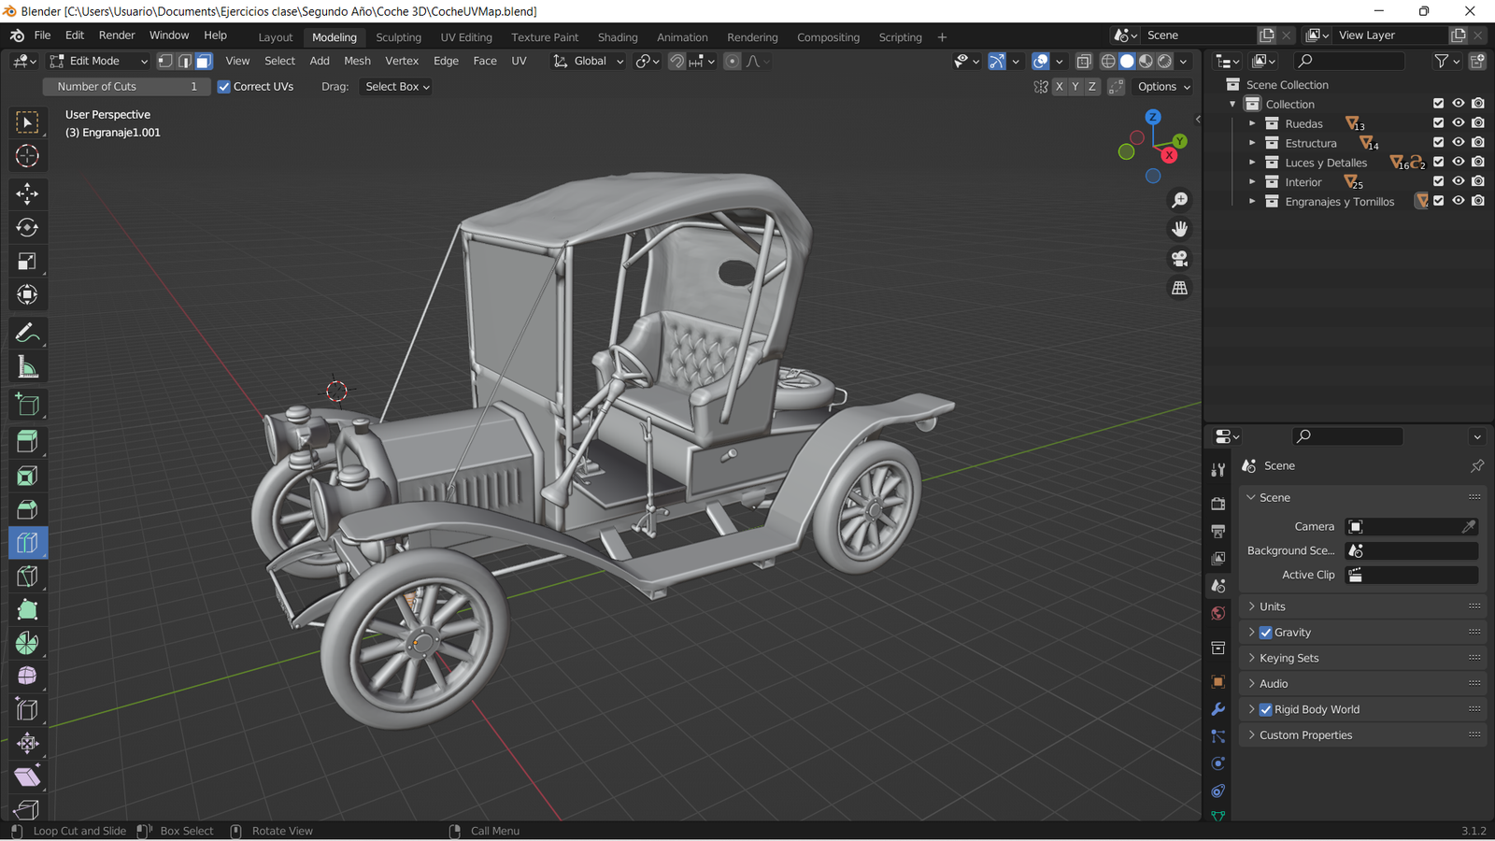This screenshot has width=1495, height=841.
Task: Activate the Annotate pencil tool
Action: tap(27, 333)
